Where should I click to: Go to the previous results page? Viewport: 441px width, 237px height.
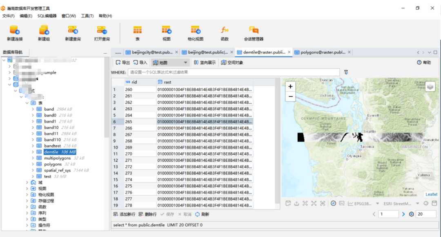coord(374,214)
